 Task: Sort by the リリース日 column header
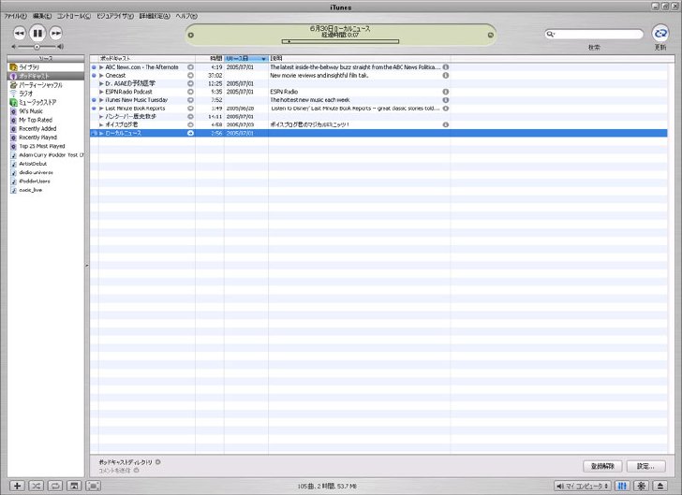[x=246, y=58]
